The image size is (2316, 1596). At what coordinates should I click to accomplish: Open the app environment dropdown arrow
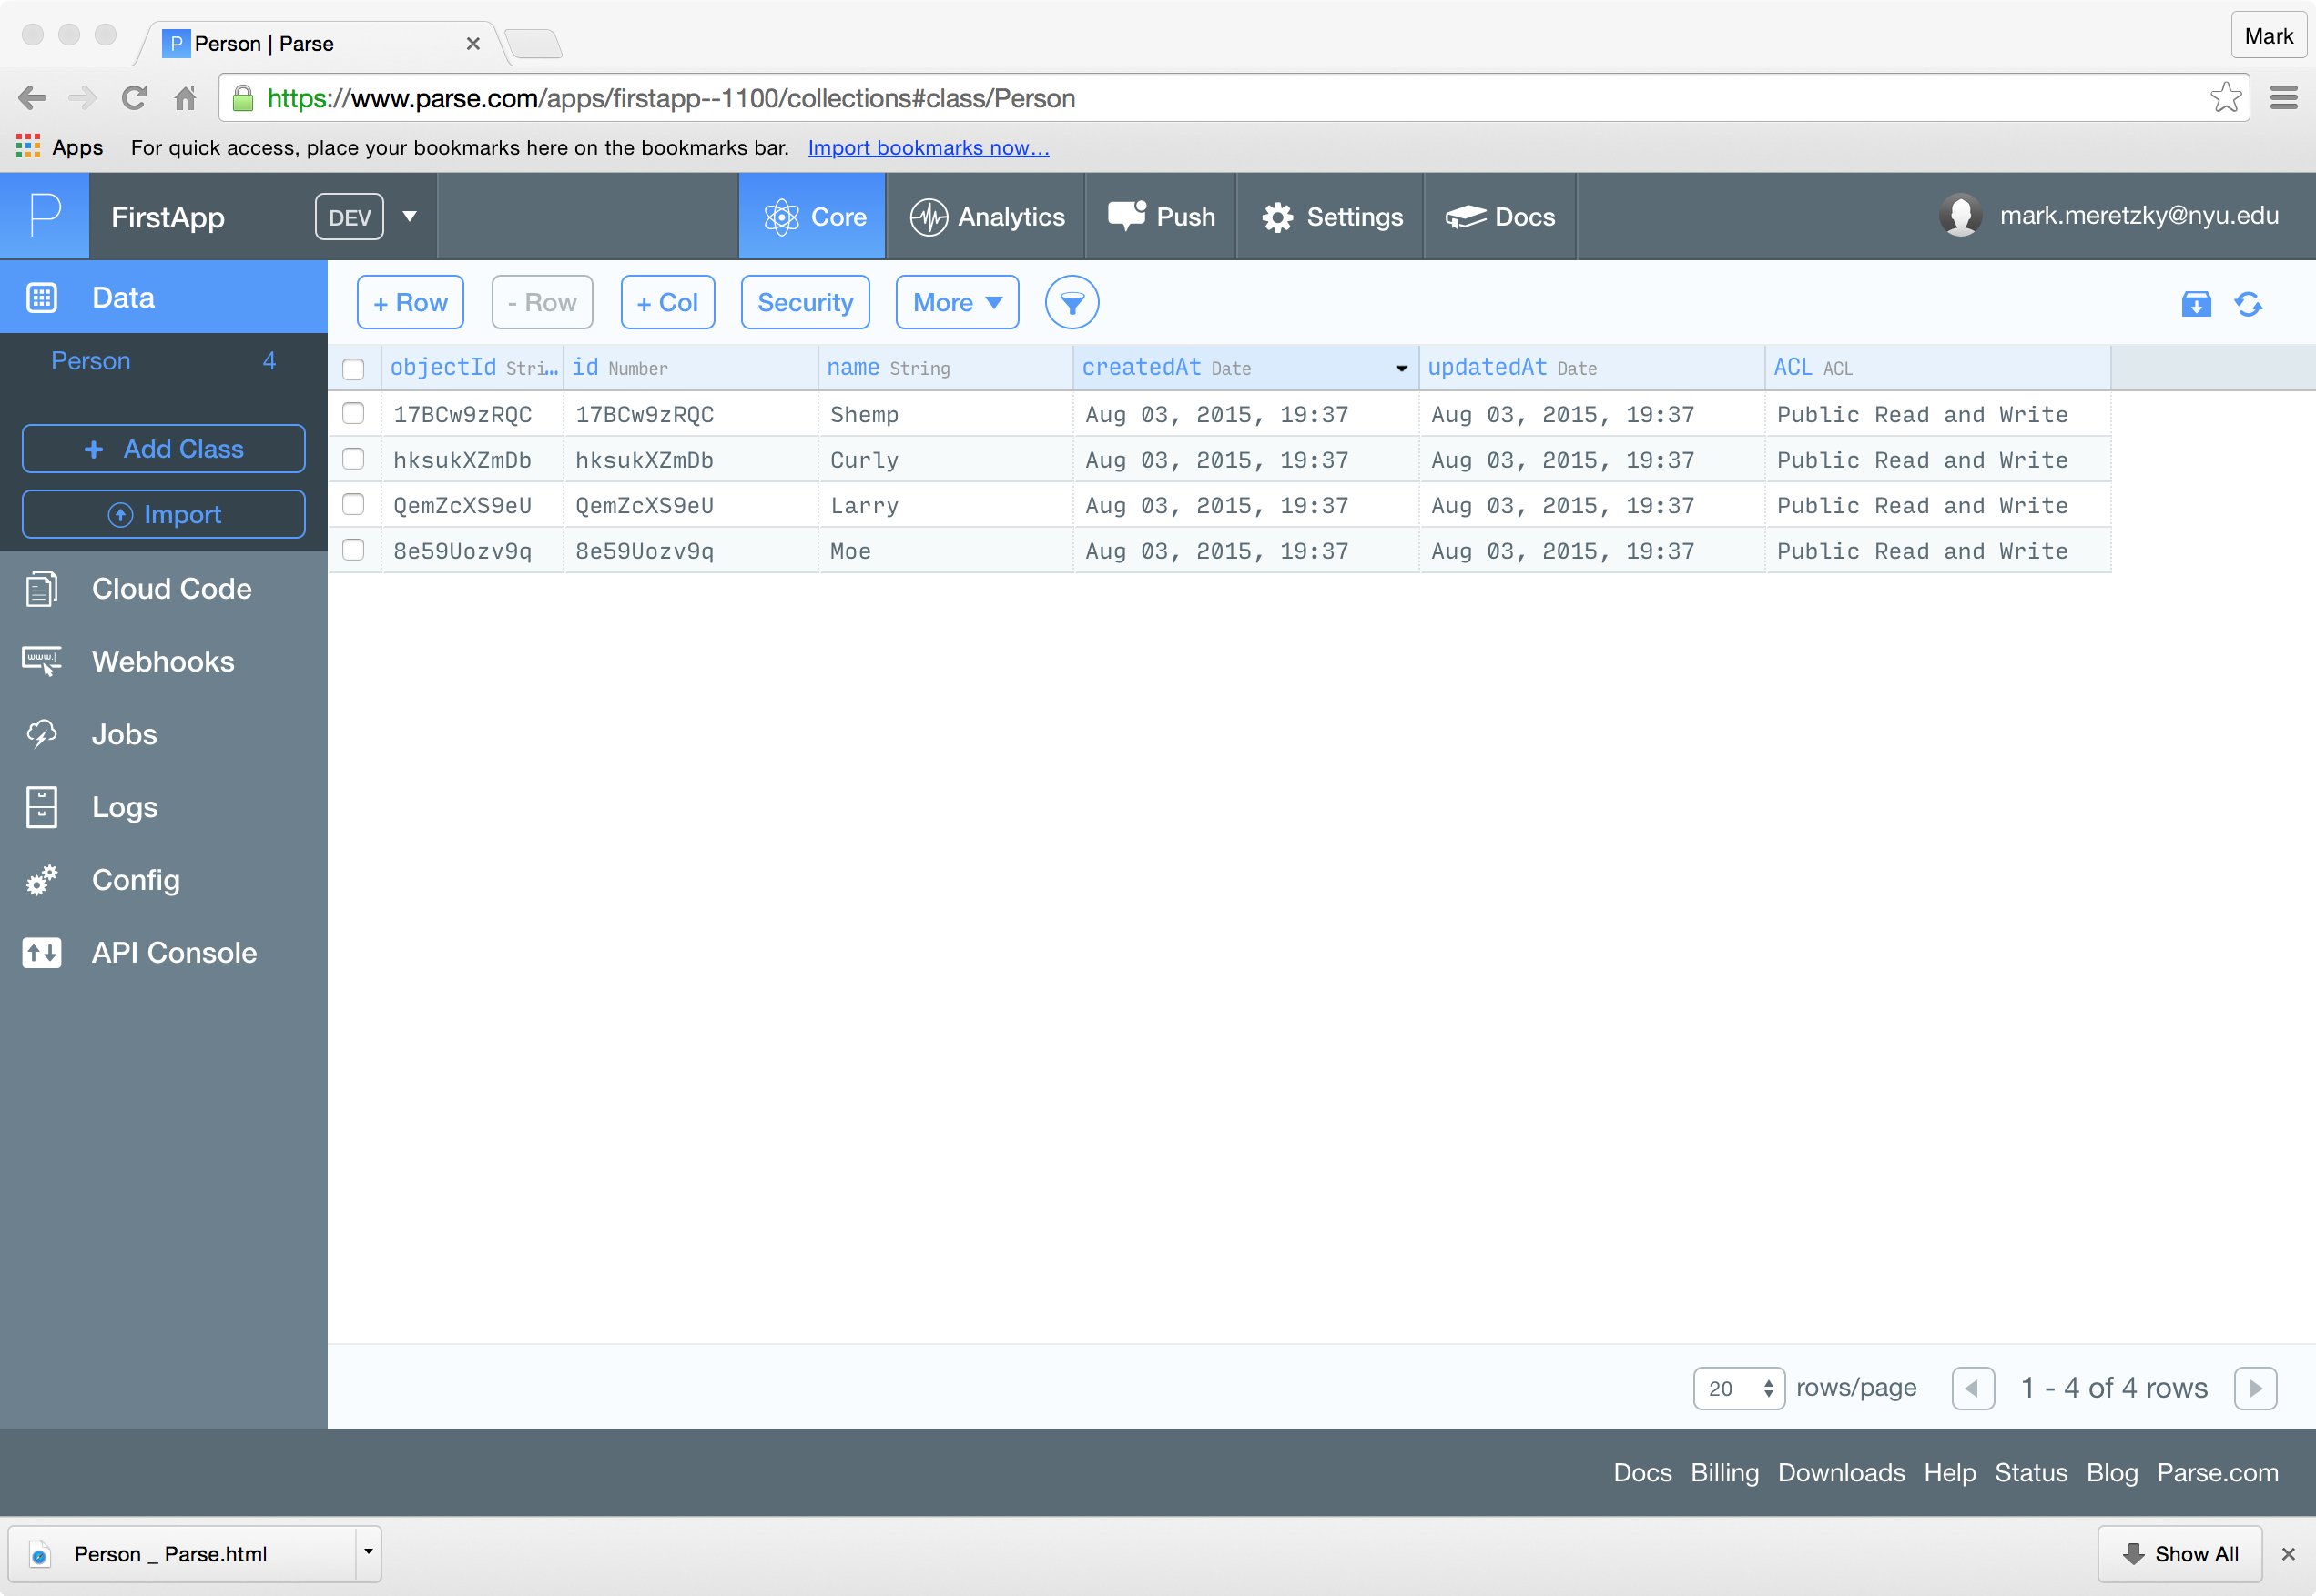click(409, 216)
